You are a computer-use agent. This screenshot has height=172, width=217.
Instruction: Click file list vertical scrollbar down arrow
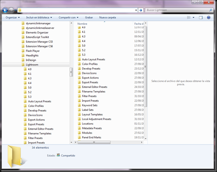pos(146,138)
